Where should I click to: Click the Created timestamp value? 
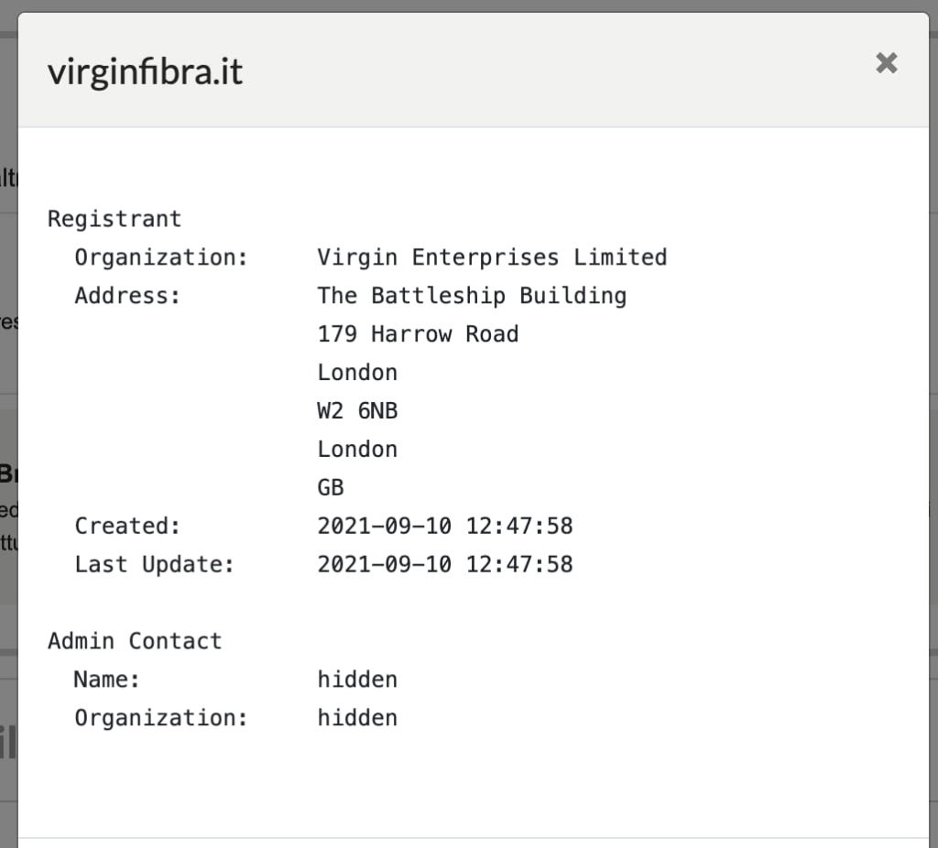[444, 526]
